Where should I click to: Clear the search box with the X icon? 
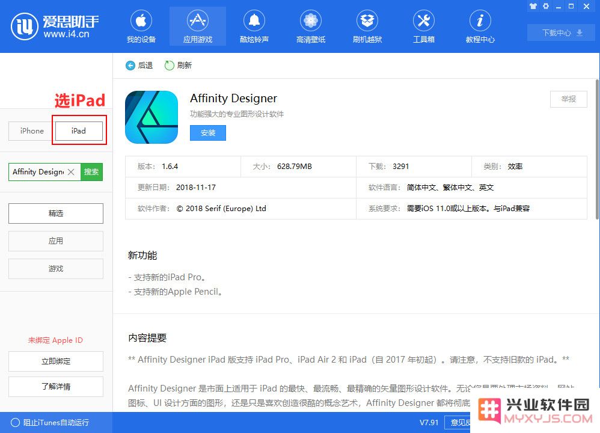[x=71, y=172]
